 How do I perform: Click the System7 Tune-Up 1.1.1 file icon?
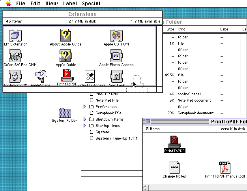pyautogui.click(x=92, y=138)
